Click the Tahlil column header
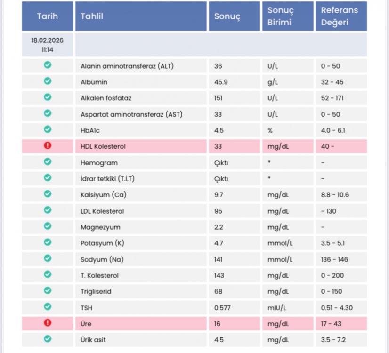The width and height of the screenshot is (389, 353). tap(141, 16)
